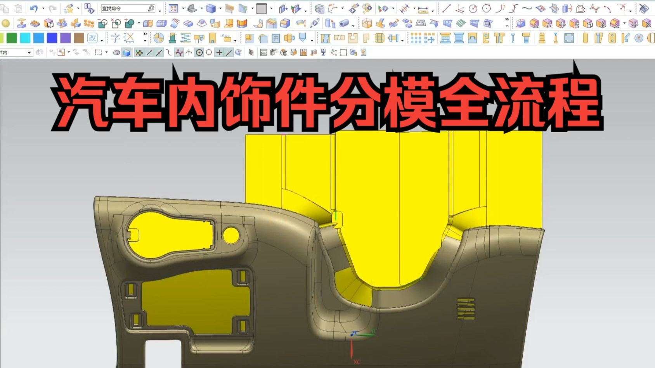Click the Tube feature icon
Viewport: 655px width, 368px height.
click(x=343, y=24)
